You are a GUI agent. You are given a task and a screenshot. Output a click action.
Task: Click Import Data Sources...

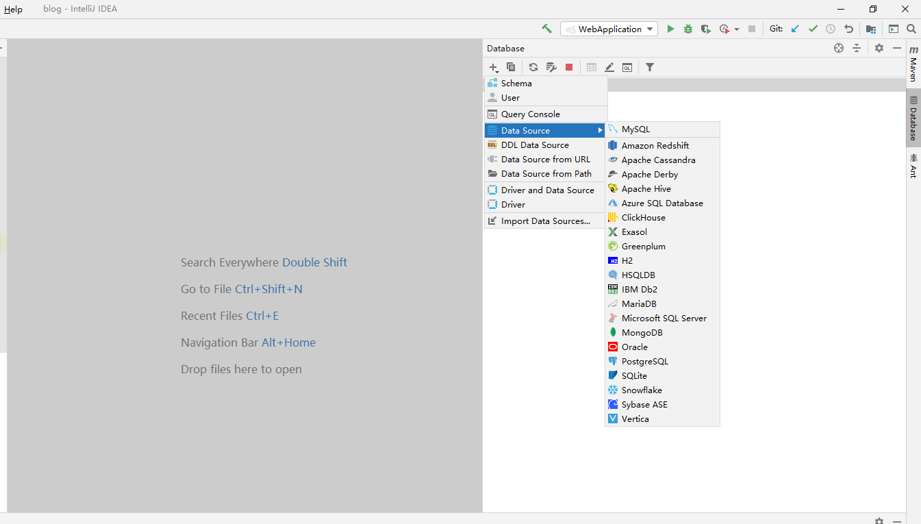[546, 221]
